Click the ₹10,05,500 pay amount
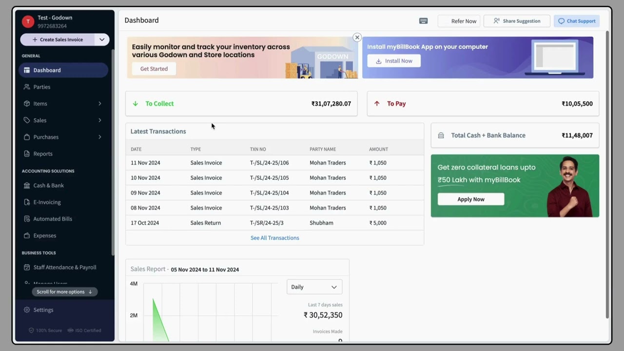The height and width of the screenshot is (351, 624). tap(577, 103)
